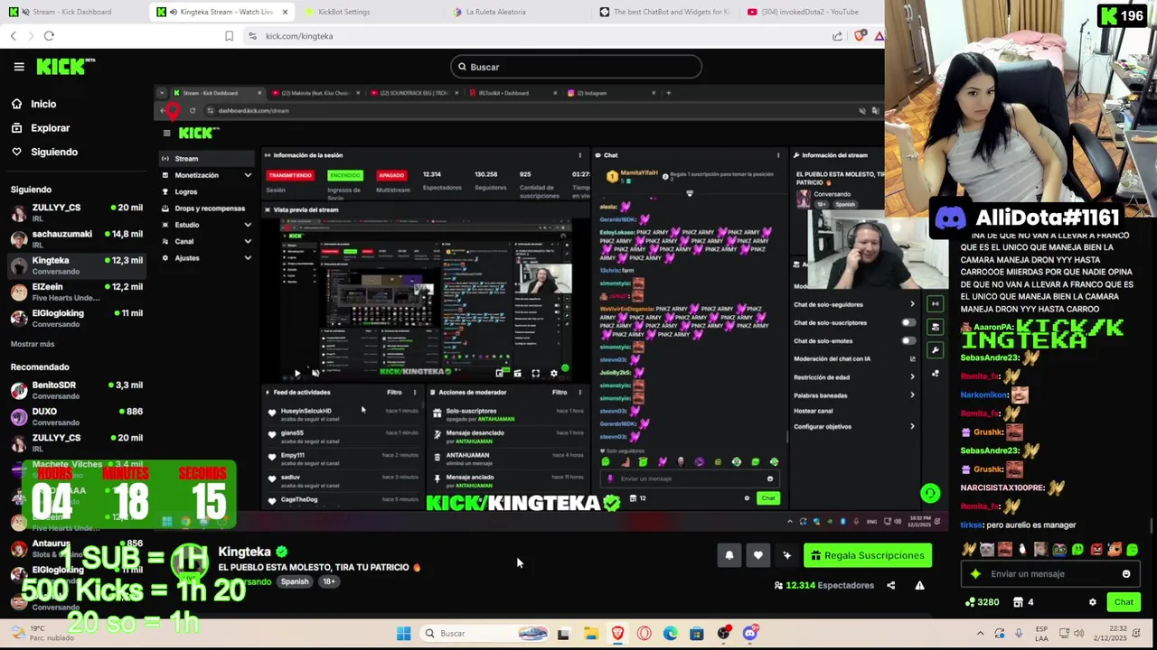Click wrench icon on dashboard right rail

click(x=936, y=350)
